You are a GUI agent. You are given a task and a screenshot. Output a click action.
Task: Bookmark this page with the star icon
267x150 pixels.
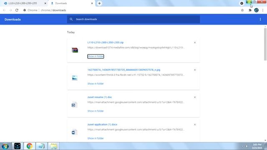pos(242,10)
